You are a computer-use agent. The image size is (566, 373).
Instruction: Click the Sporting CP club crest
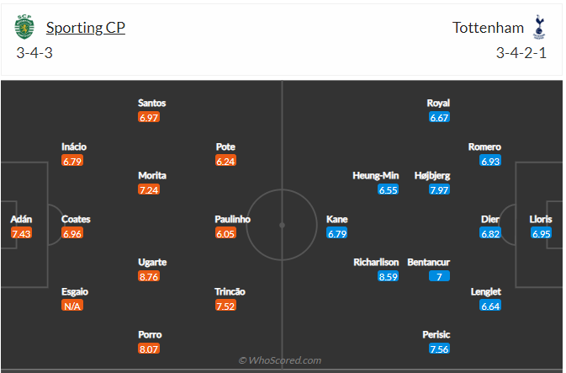(x=24, y=27)
